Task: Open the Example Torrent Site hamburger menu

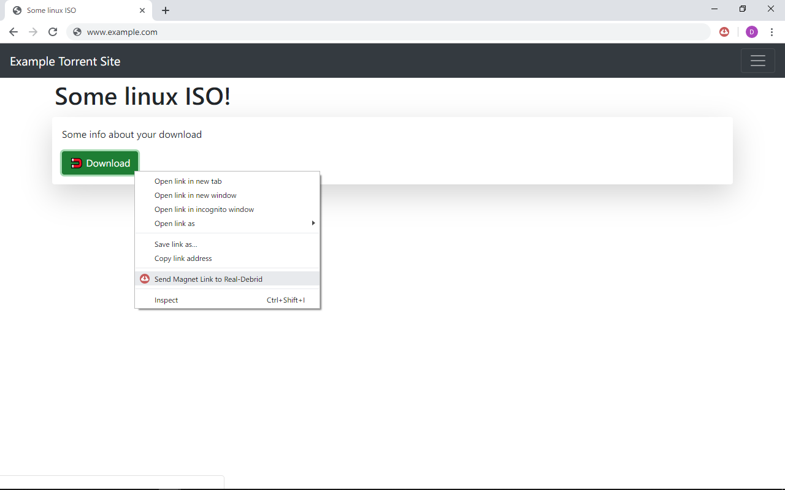Action: [758, 61]
